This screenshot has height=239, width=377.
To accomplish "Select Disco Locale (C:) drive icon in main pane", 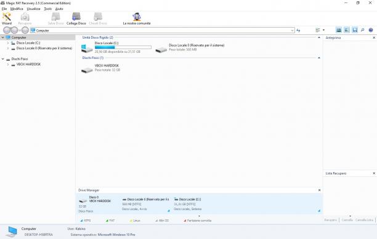I will click(87, 48).
